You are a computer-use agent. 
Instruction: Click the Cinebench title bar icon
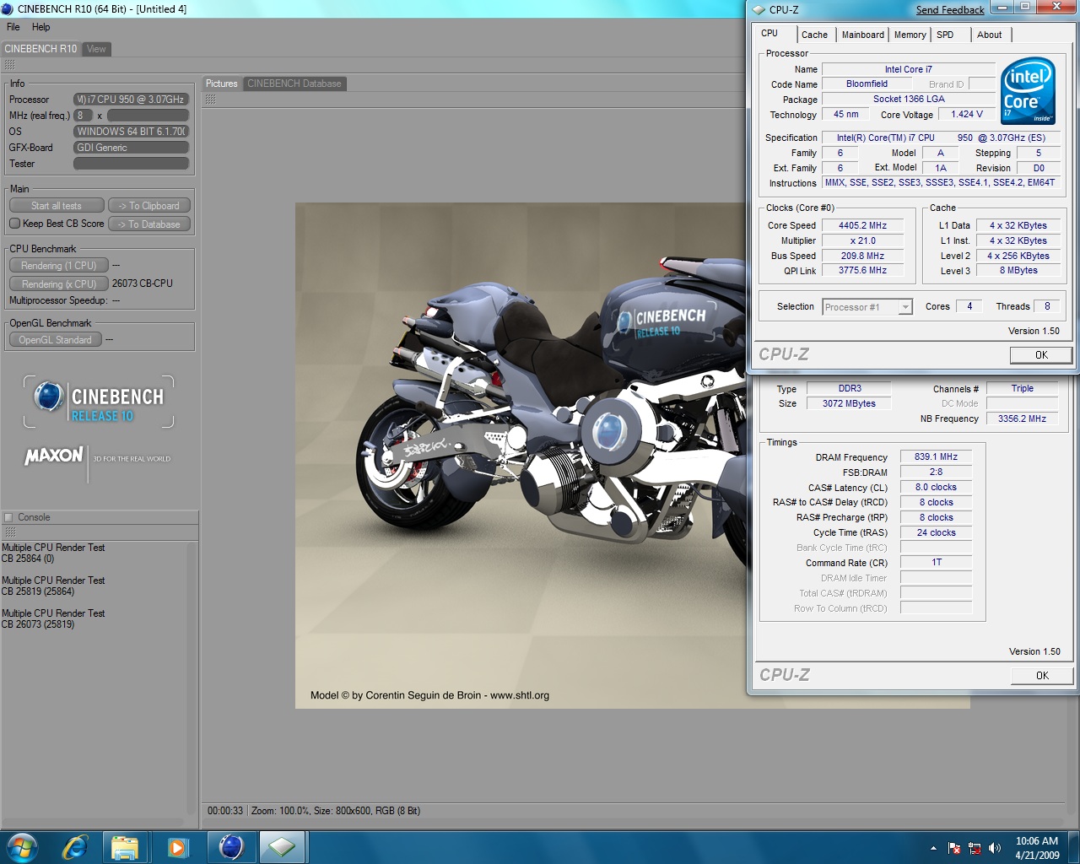tap(8, 9)
